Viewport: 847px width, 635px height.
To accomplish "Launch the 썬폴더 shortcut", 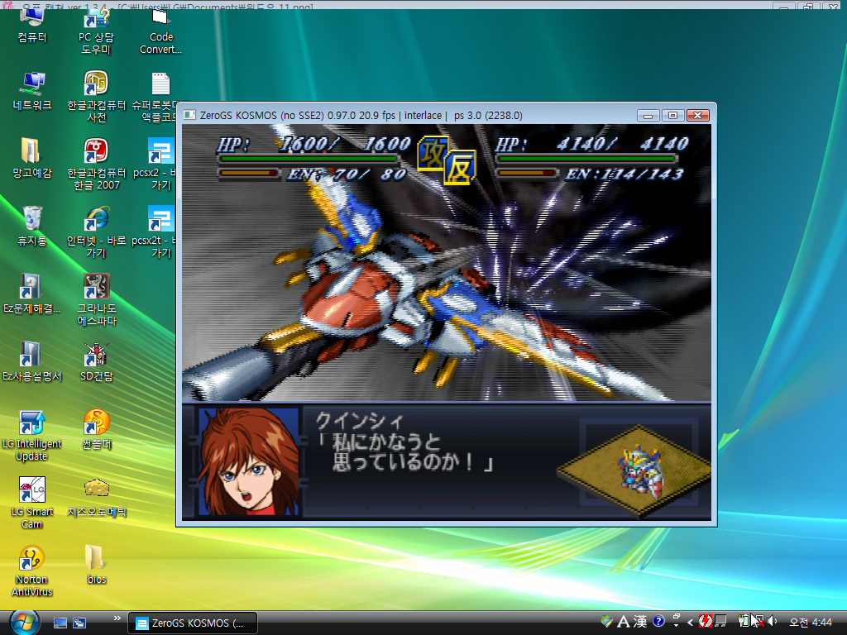I will [x=96, y=430].
